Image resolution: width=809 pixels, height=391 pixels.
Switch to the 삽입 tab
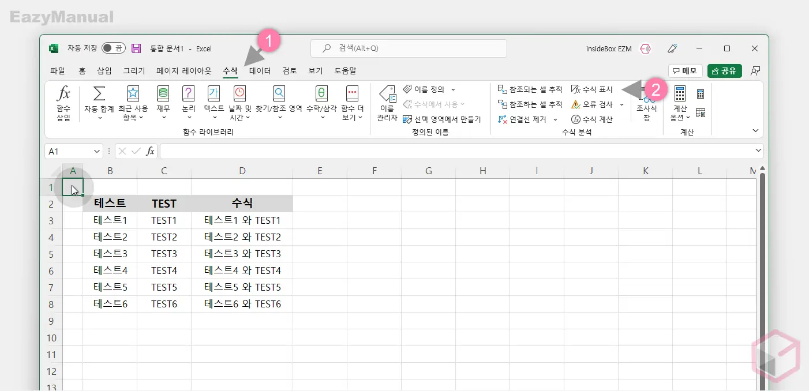point(104,71)
